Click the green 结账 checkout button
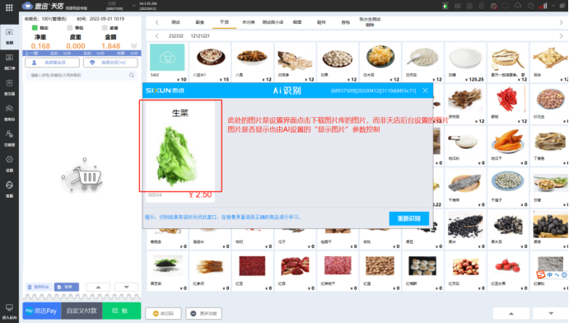Viewport: 569px width, 323px height. (122, 311)
